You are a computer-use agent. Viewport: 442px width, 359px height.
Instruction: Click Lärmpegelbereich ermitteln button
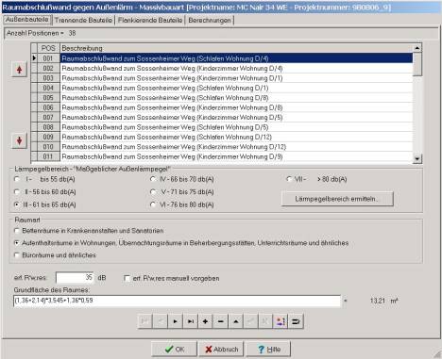pyautogui.click(x=337, y=199)
